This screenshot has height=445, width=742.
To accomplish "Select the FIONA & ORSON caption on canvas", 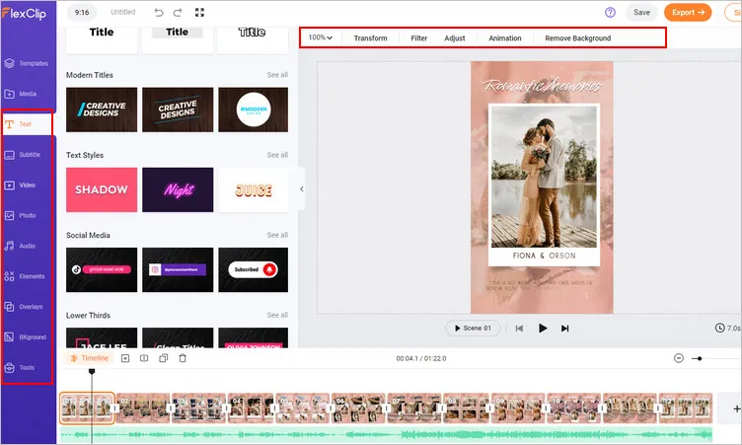I will point(545,256).
